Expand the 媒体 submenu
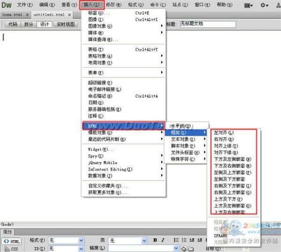 124,33
